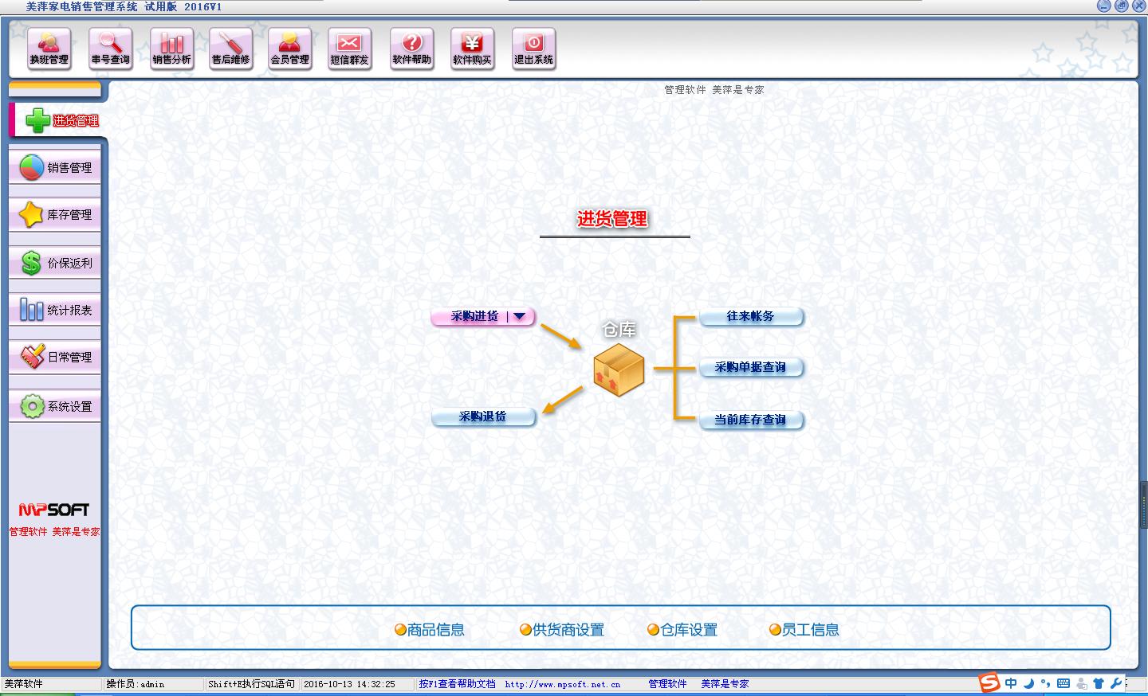
Task: Click the www.mpsoft.net.cn status bar link
Action: tap(563, 684)
